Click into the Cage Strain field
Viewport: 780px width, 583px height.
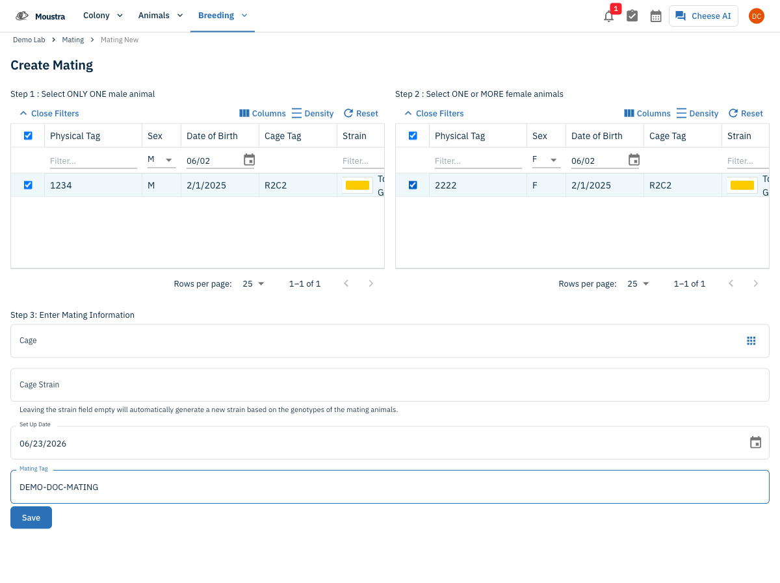tap(390, 385)
